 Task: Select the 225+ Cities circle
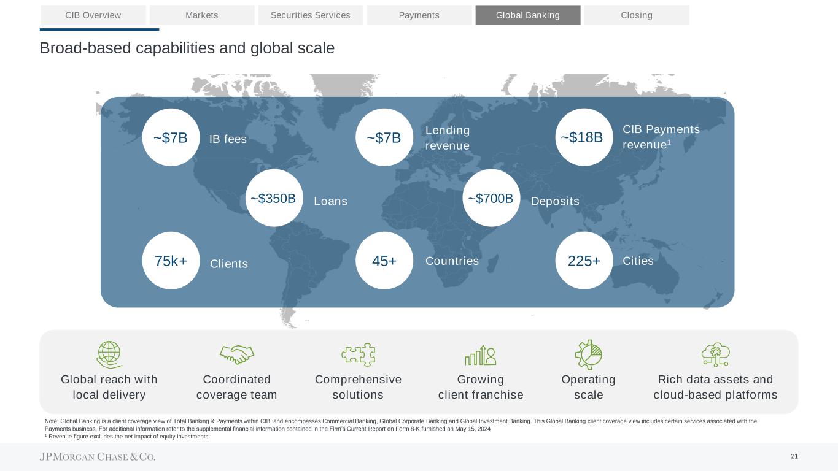(584, 261)
